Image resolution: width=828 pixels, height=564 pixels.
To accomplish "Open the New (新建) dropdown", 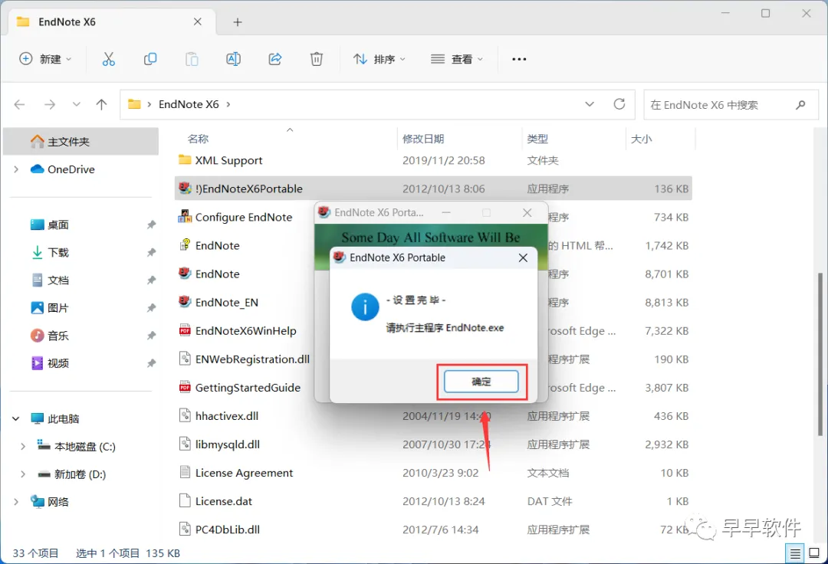I will [45, 59].
